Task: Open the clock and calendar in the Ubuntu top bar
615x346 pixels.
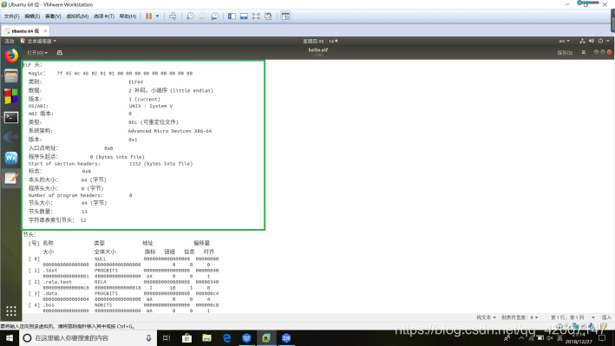Action: click(320, 41)
